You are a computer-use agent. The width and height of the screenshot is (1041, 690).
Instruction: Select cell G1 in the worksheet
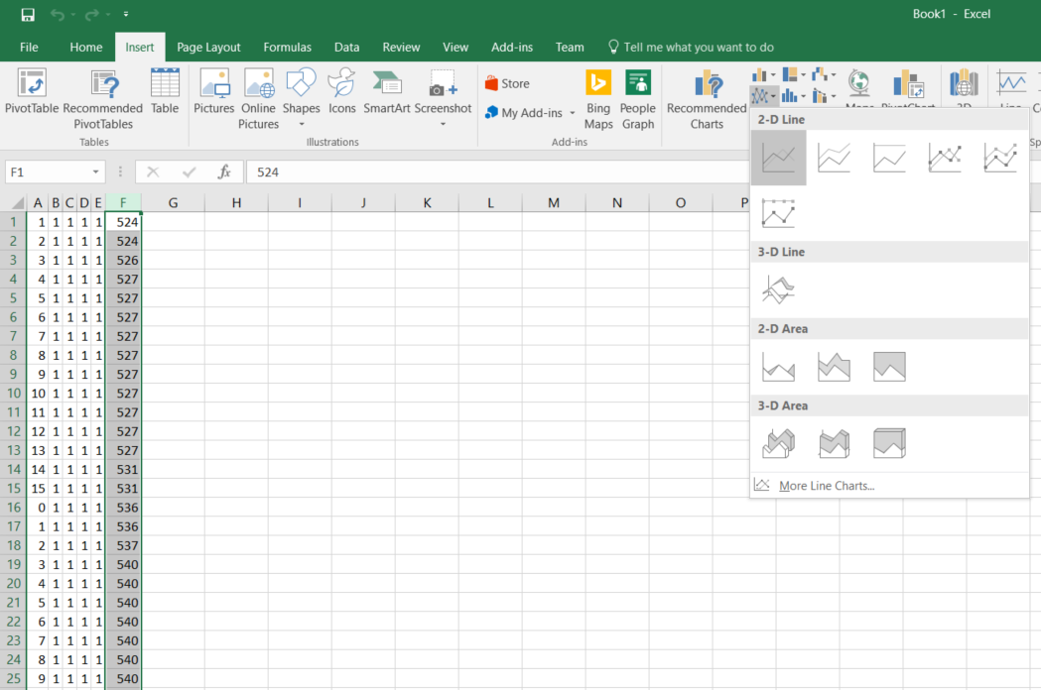[173, 221]
